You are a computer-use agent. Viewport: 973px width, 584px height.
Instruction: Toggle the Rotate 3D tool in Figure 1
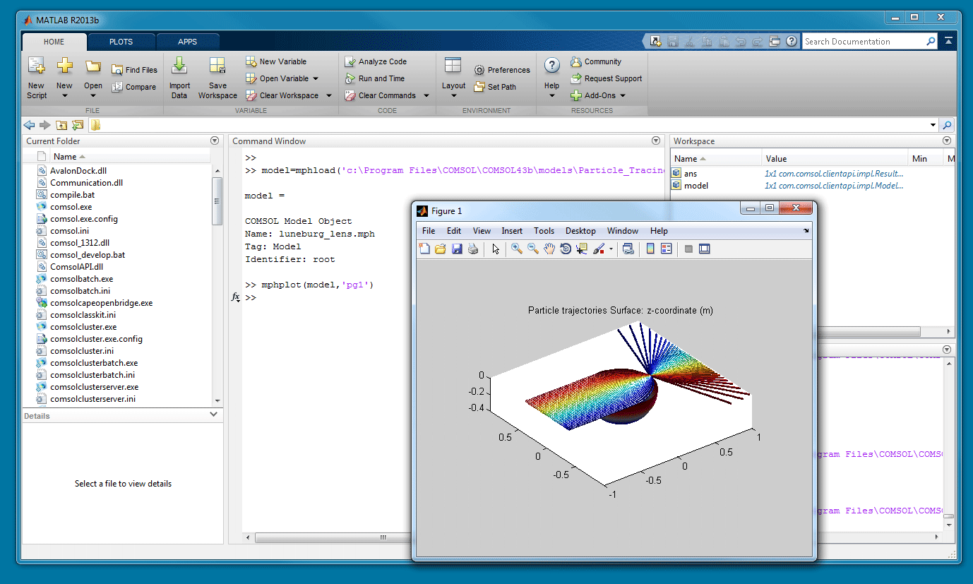(566, 249)
